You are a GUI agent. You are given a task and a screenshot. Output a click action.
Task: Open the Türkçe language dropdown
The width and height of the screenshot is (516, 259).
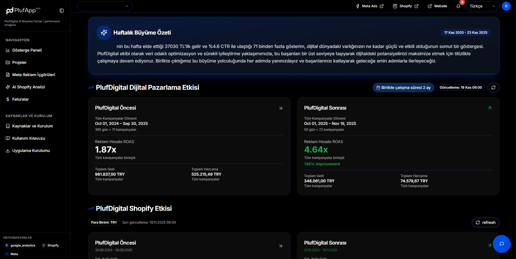coord(483,6)
